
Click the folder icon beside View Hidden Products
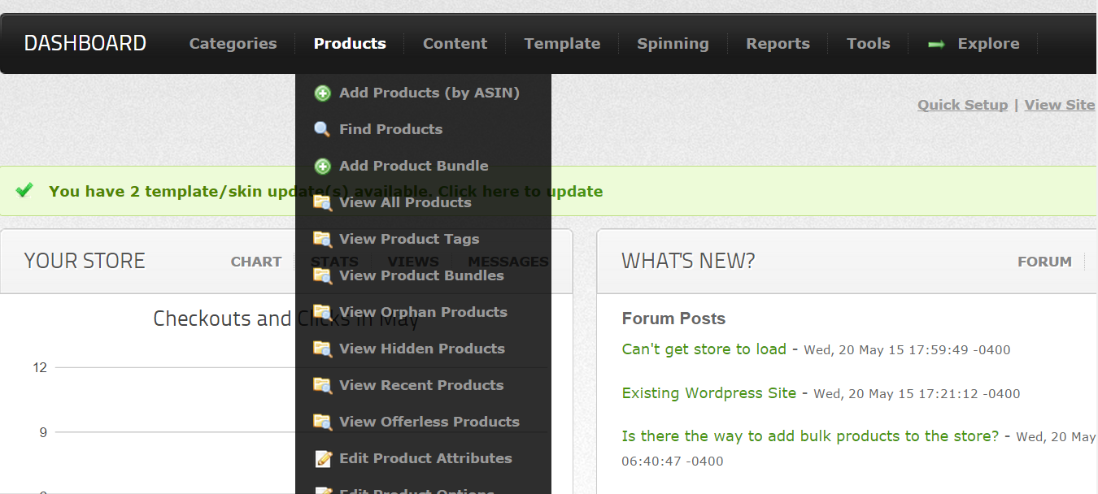[323, 349]
